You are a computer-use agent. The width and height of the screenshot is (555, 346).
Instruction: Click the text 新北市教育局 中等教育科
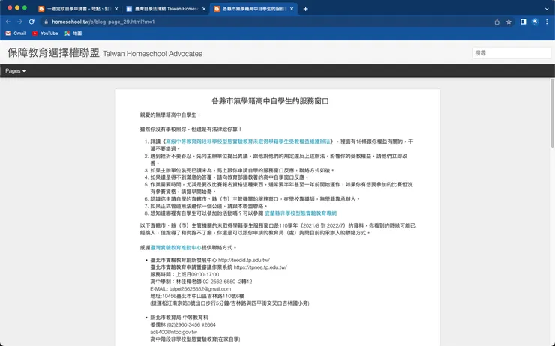[x=179, y=318]
